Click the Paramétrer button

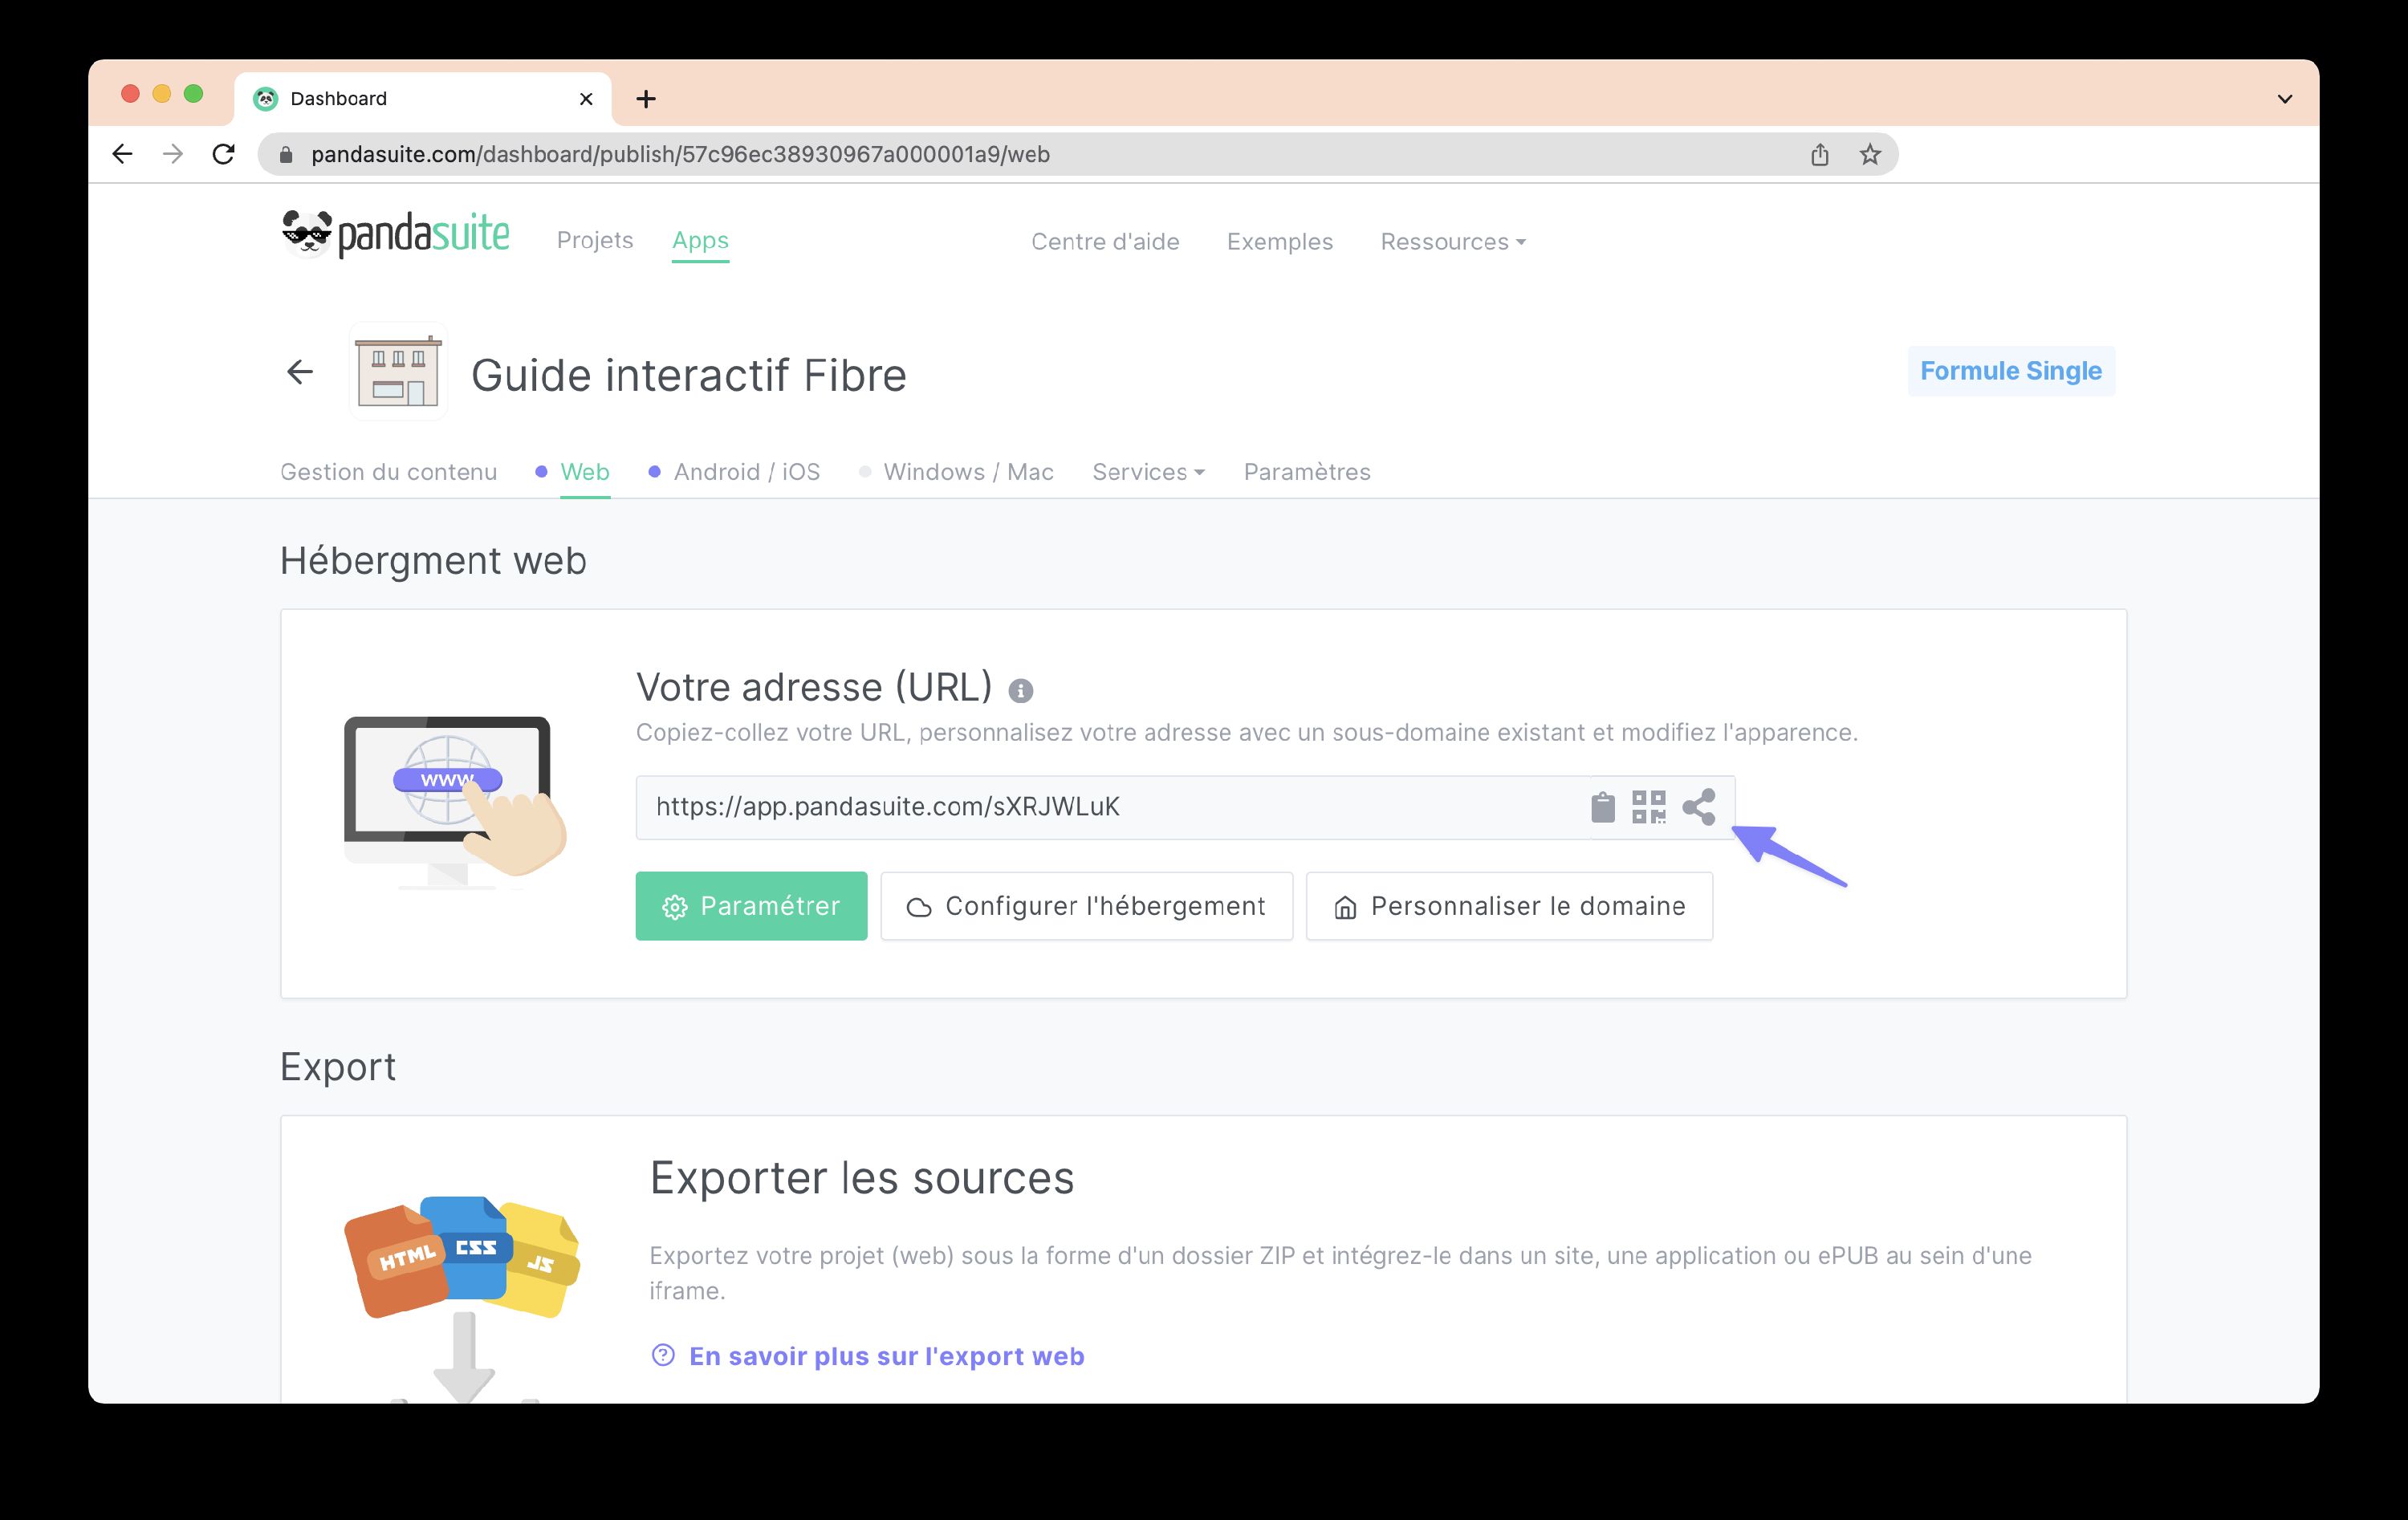click(x=751, y=906)
